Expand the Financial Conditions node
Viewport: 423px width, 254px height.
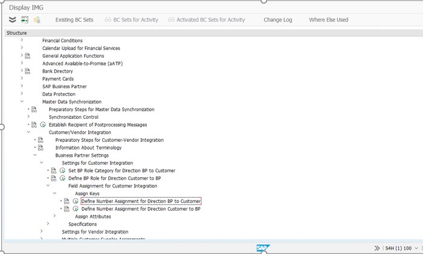tap(22, 40)
